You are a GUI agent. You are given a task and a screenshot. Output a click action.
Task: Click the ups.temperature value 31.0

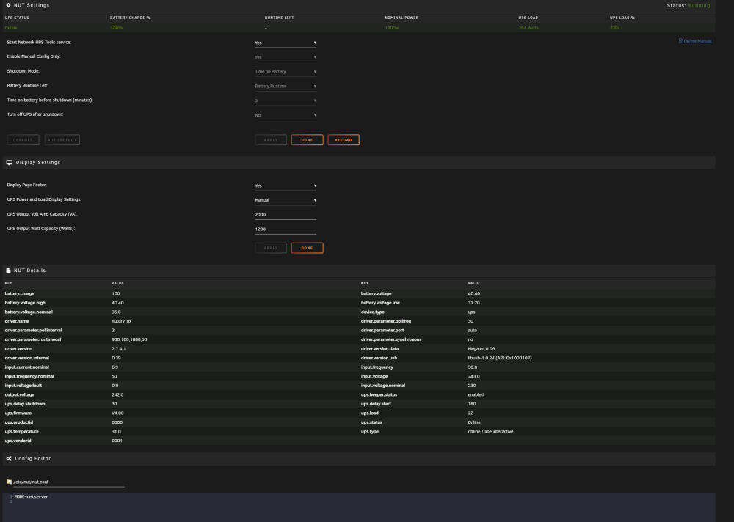(116, 432)
